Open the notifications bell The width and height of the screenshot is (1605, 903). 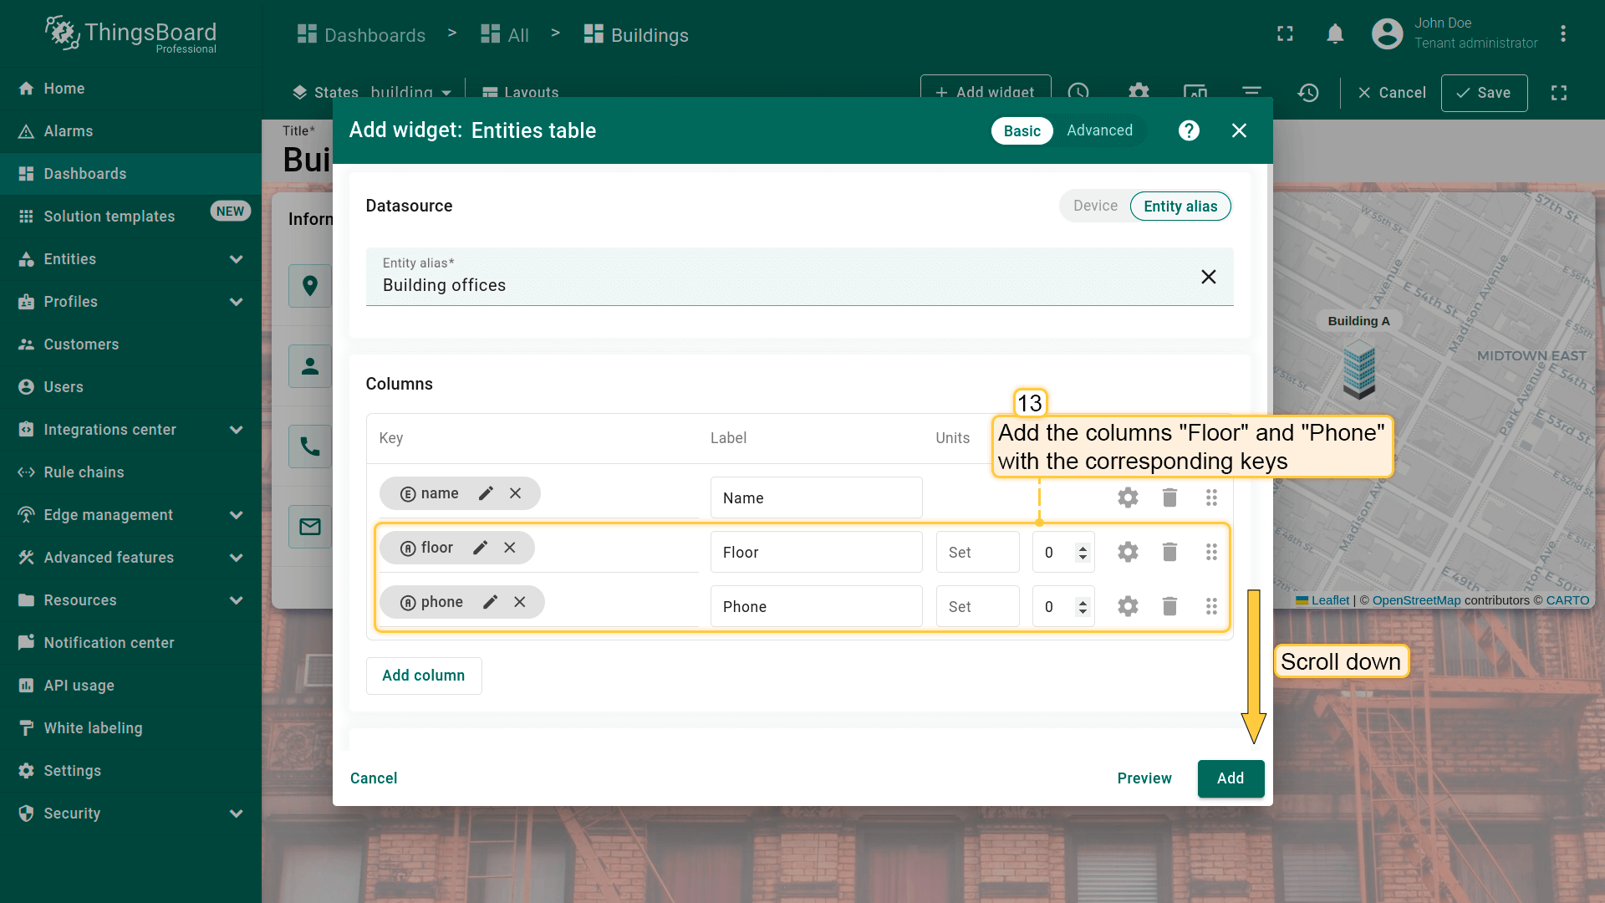1335,34
